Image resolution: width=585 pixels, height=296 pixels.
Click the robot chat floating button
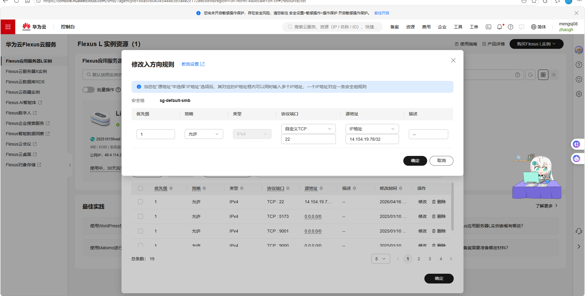pos(576,158)
